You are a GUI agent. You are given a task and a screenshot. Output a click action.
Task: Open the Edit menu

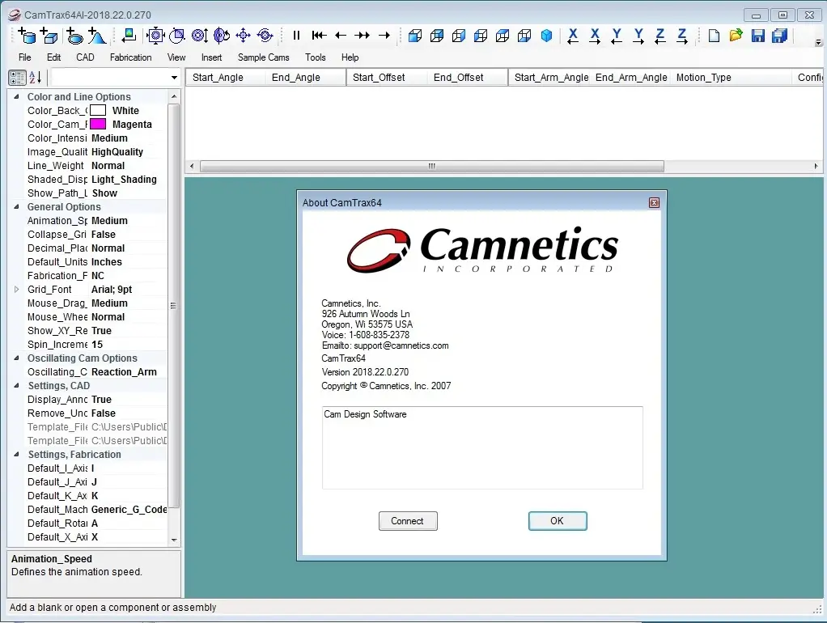53,57
